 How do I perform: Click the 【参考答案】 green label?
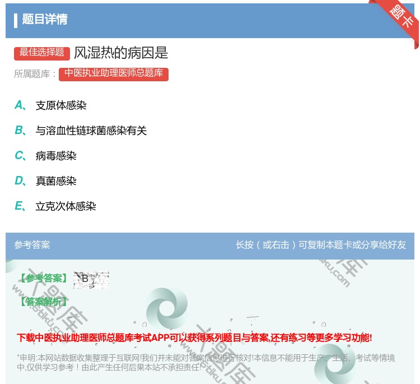click(43, 279)
